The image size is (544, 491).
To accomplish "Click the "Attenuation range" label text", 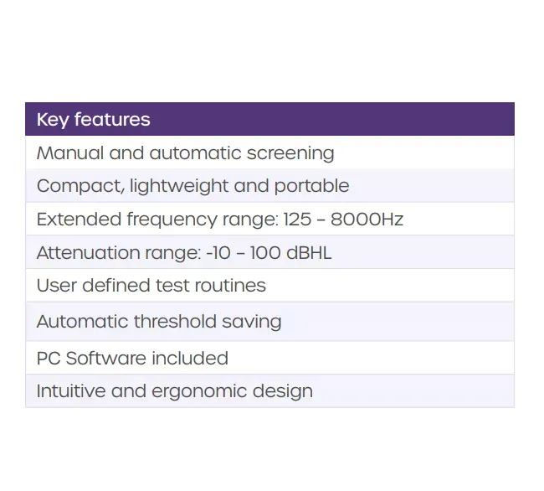I will [116, 253].
